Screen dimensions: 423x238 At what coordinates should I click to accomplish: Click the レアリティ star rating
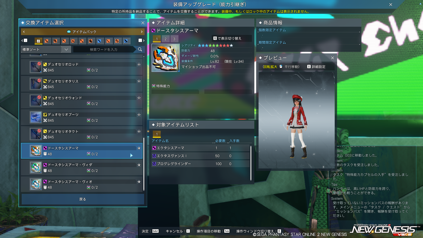click(215, 45)
